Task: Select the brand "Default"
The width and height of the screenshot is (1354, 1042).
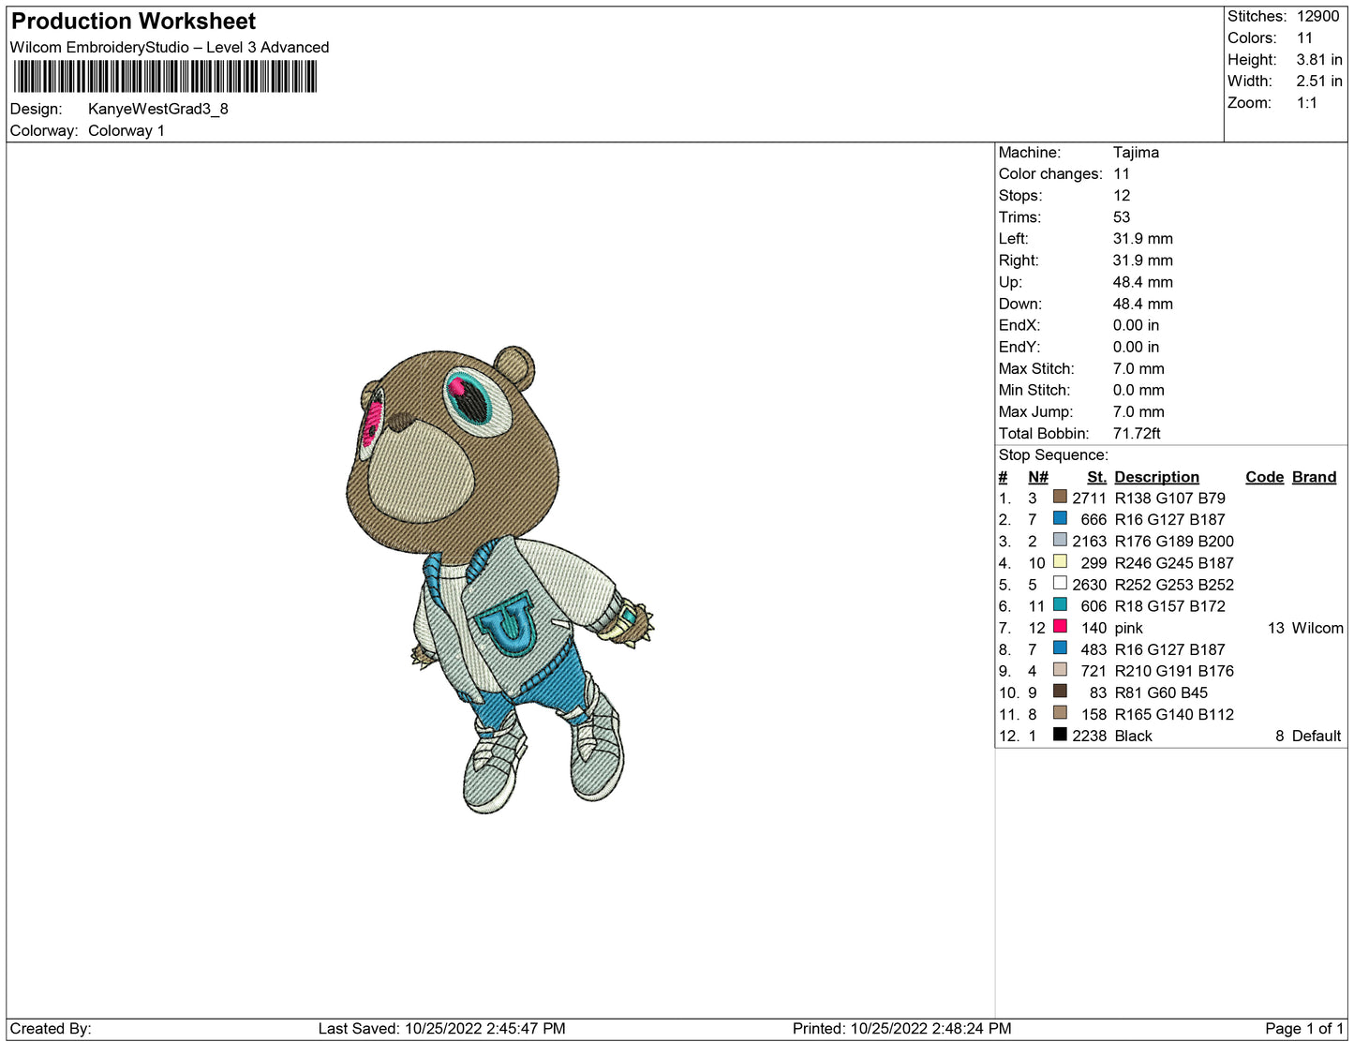Action: pyautogui.click(x=1317, y=736)
